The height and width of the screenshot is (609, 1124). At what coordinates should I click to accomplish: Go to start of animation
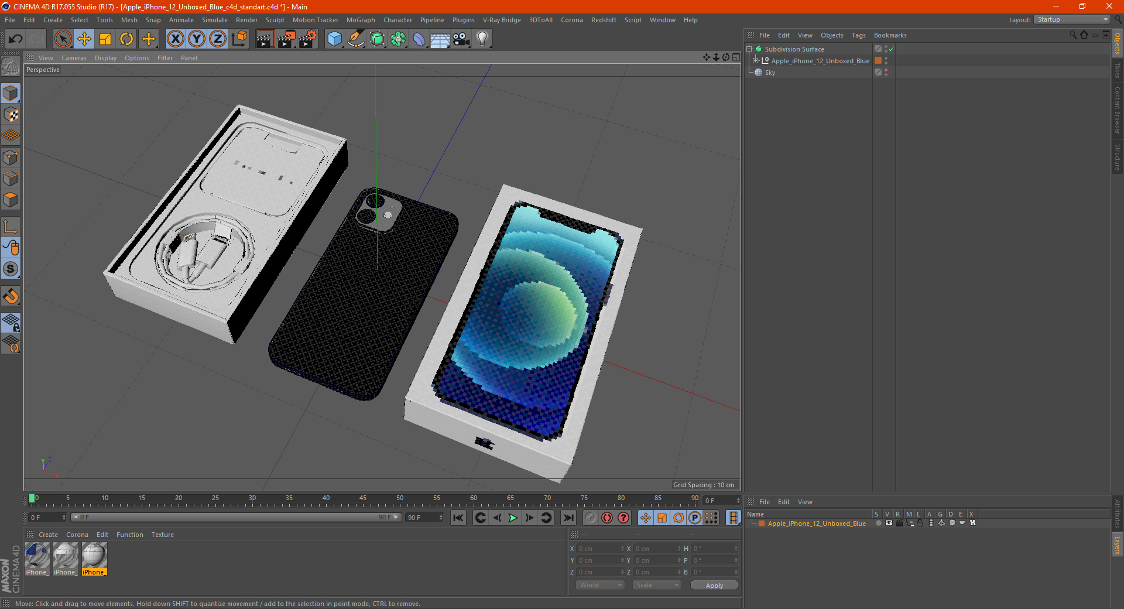coord(458,518)
